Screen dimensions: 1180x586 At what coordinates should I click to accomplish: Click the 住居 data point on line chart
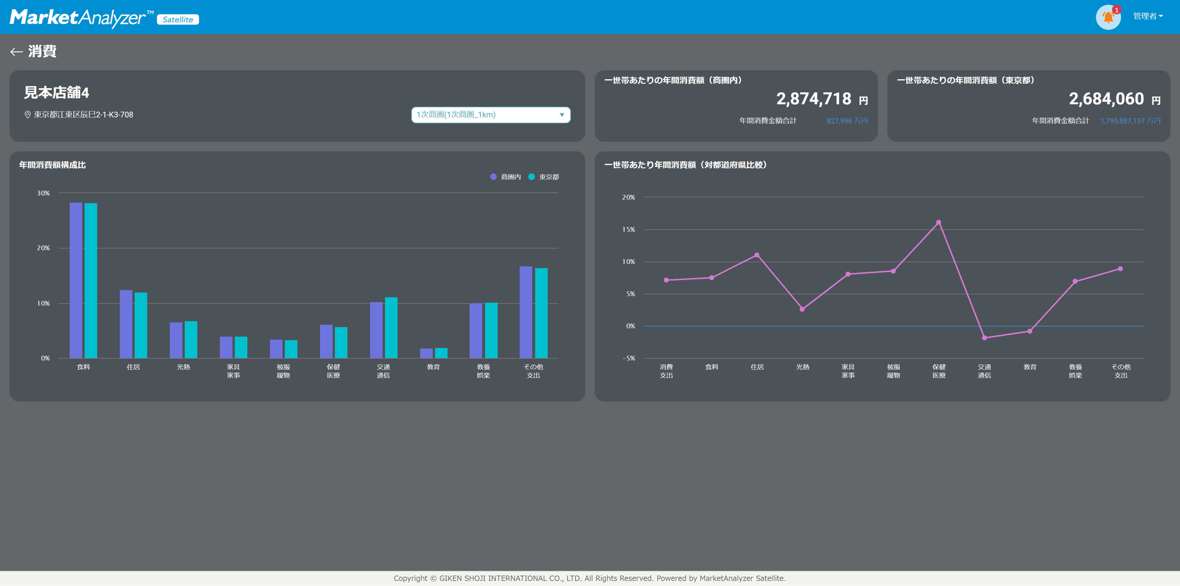pyautogui.click(x=756, y=255)
